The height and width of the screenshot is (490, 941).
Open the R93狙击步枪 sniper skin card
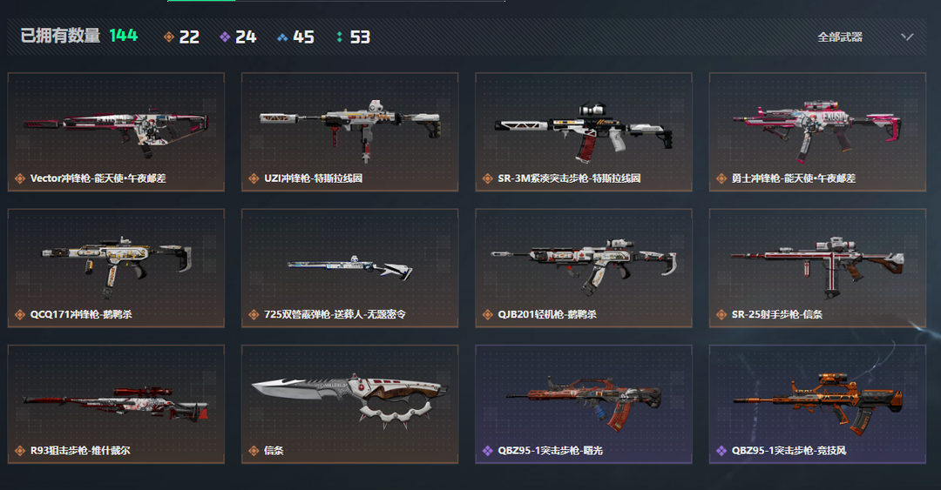point(116,404)
